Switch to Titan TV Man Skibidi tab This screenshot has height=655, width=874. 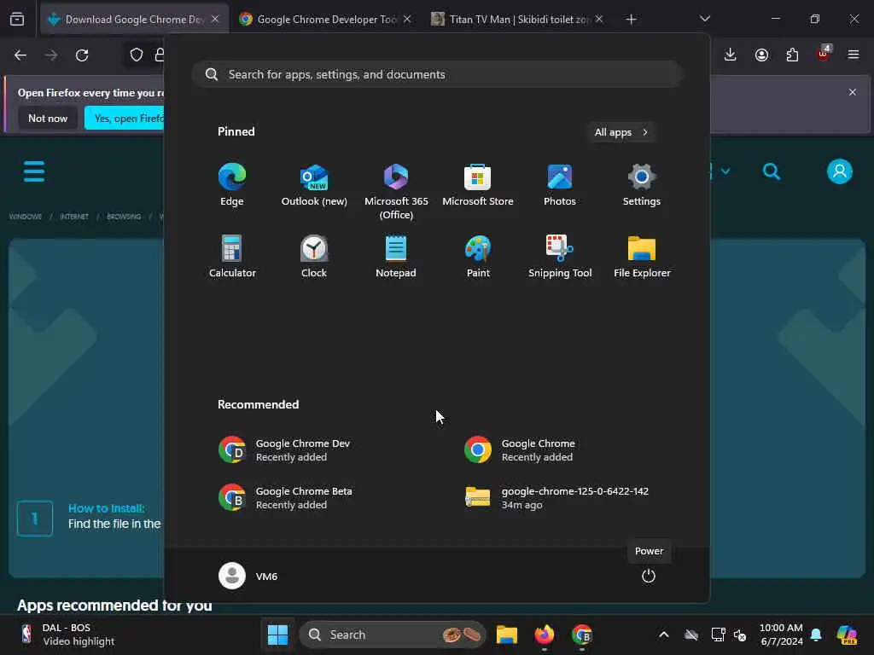(516, 19)
